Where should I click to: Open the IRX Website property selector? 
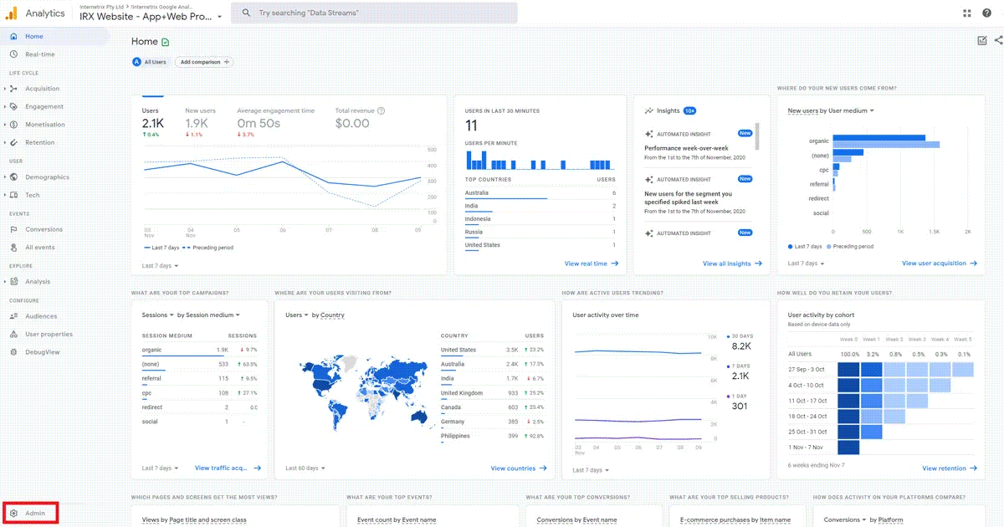146,16
